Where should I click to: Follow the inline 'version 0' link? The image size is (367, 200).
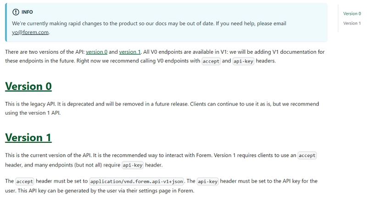pos(96,52)
